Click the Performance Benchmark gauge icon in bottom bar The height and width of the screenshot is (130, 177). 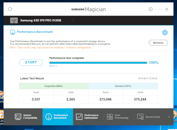click(49, 117)
